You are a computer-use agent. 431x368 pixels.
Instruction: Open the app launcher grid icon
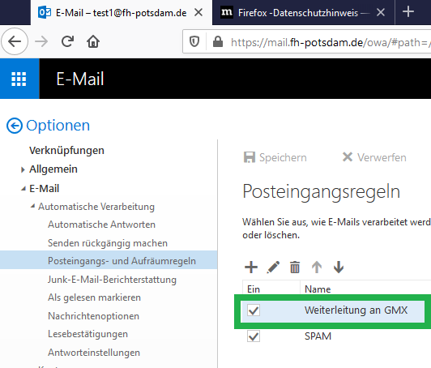coord(19,79)
